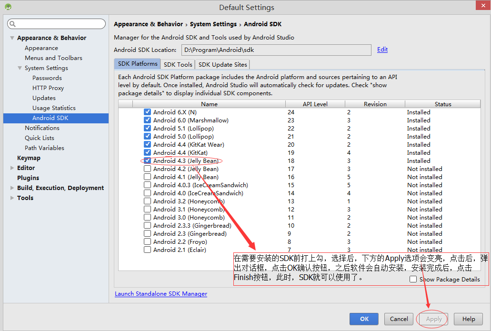Sort table by API Level column

tap(315, 104)
